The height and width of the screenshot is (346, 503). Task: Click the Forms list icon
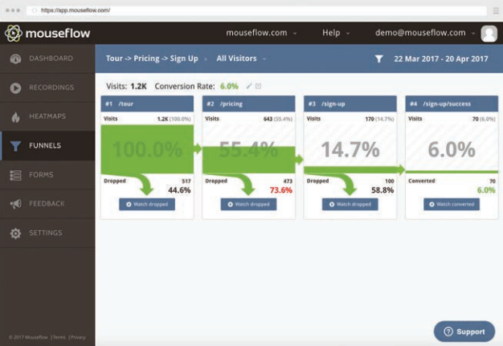tap(15, 175)
